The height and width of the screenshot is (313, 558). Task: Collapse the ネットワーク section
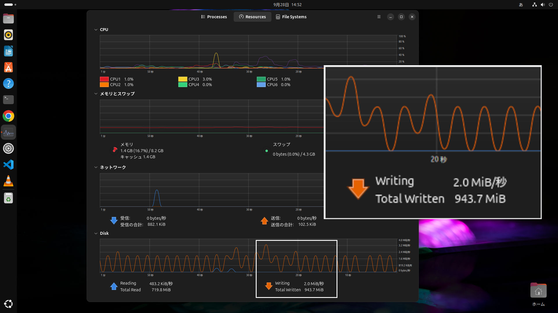coord(96,167)
